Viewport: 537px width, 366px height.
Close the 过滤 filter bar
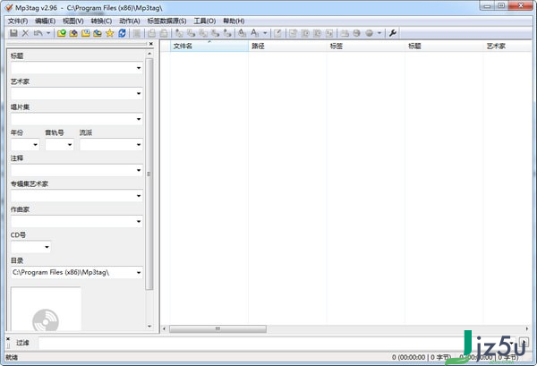point(8,339)
